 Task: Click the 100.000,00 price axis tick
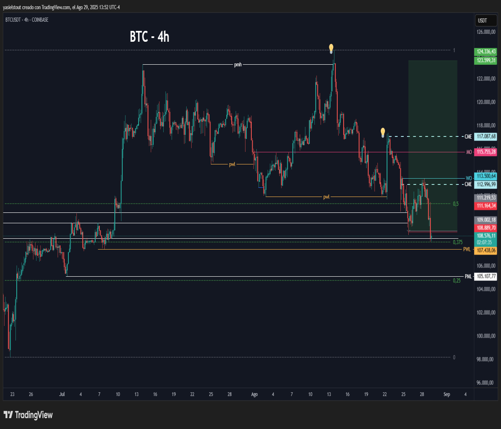click(x=487, y=336)
